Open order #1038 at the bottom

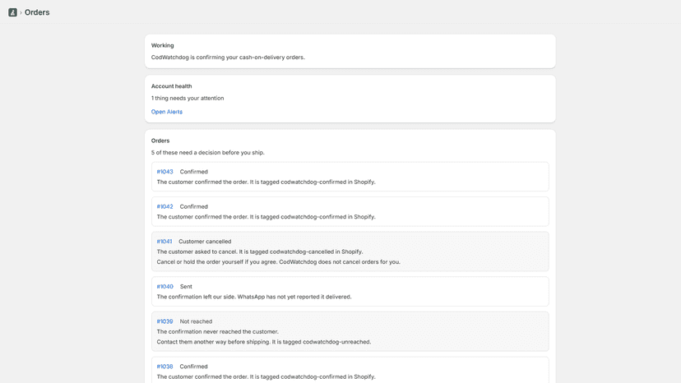click(164, 367)
